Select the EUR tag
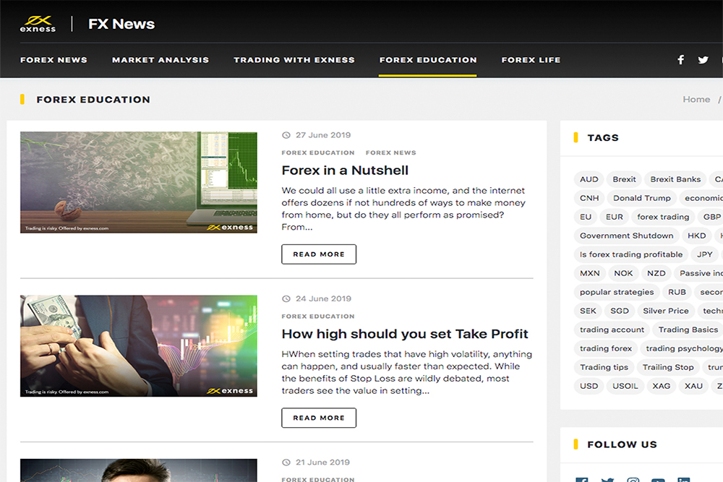 point(614,217)
